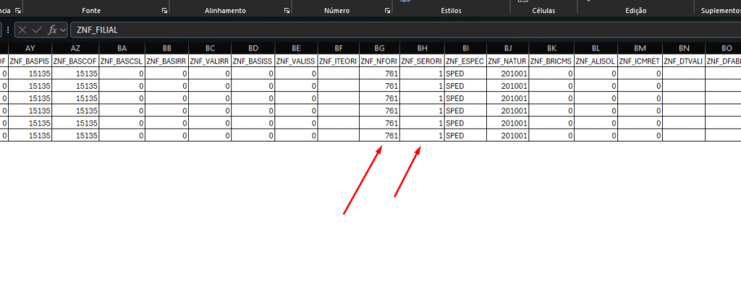
Task: Open the clipboard group dialog launcher
Action: 16,12
